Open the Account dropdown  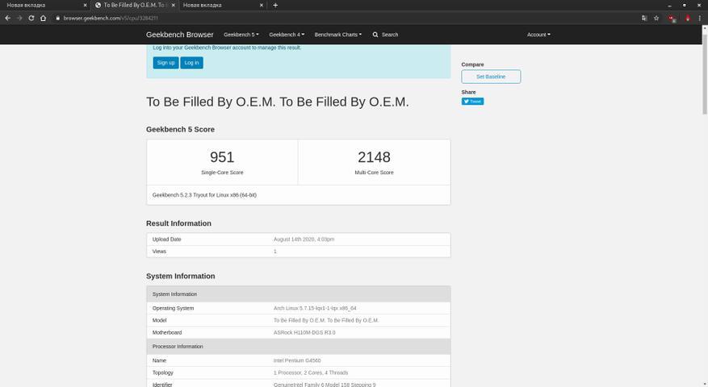[538, 35]
